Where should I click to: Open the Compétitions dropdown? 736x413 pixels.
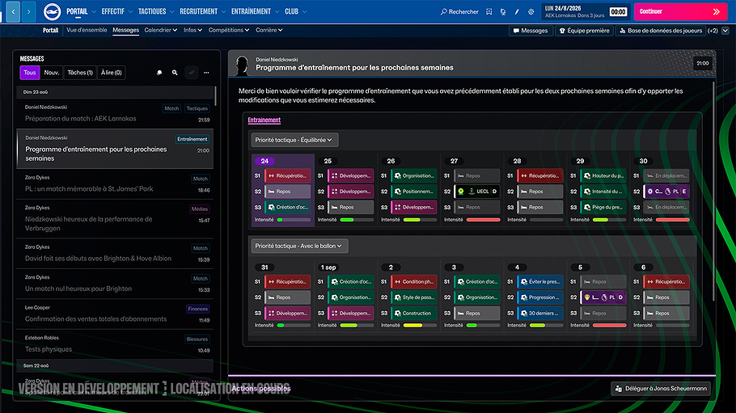tap(229, 30)
